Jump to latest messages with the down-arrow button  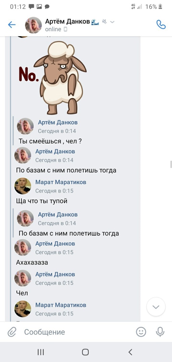[x=156, y=307]
